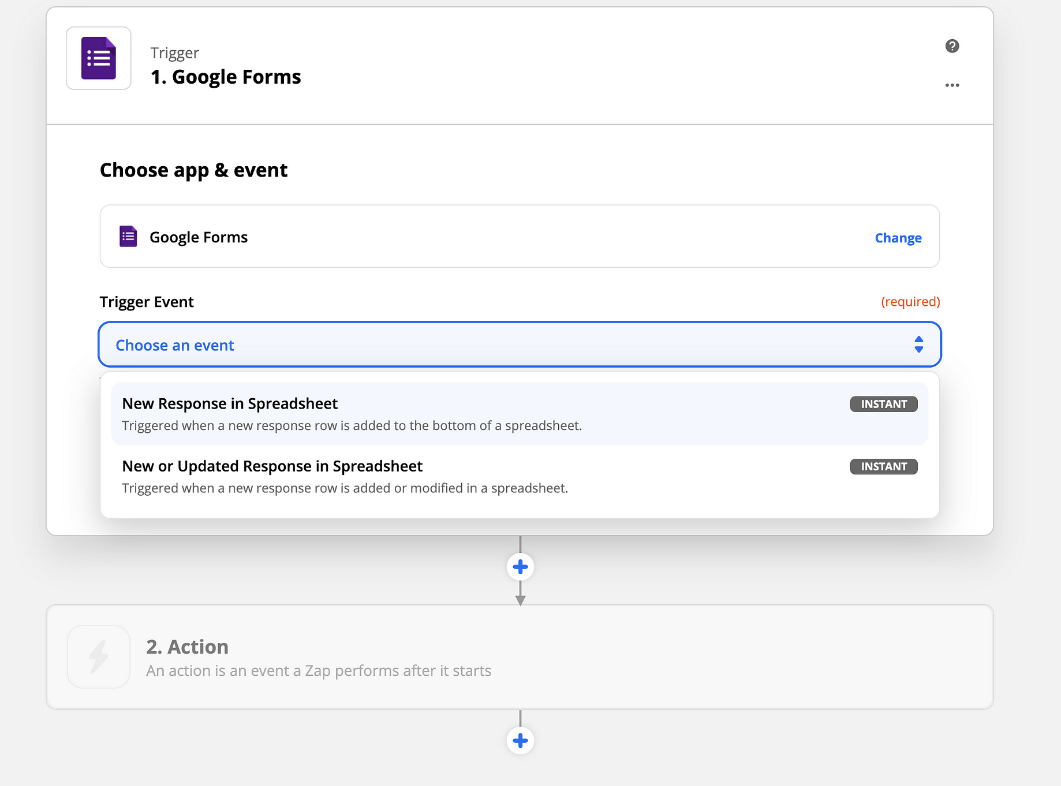
Task: Select New or Updated Response in Spreadsheet
Action: pyautogui.click(x=520, y=477)
